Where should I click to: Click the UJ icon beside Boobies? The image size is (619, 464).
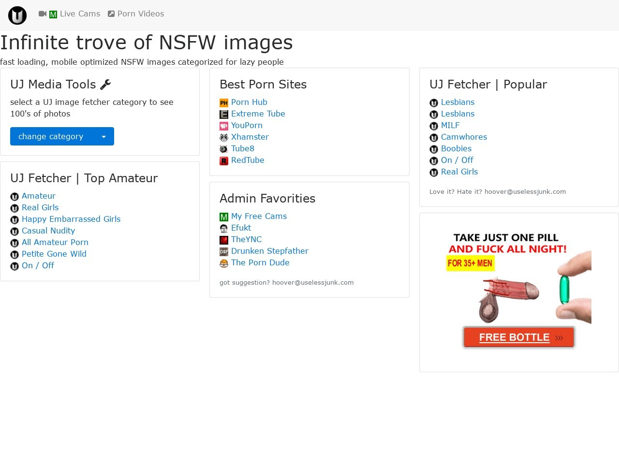434,149
